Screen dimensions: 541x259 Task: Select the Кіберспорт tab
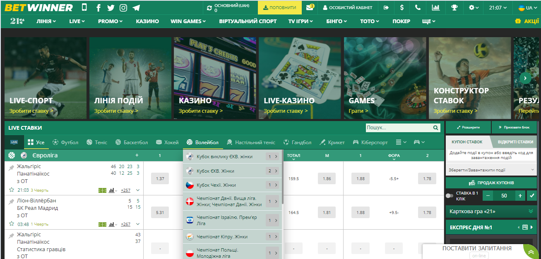coord(370,142)
